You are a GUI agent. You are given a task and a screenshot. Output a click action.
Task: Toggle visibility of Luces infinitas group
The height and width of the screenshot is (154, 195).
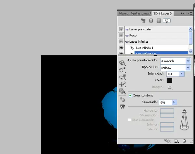(121, 41)
